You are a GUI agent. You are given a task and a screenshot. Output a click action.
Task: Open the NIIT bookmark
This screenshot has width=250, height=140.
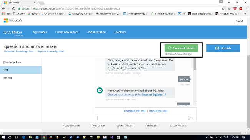point(182,14)
